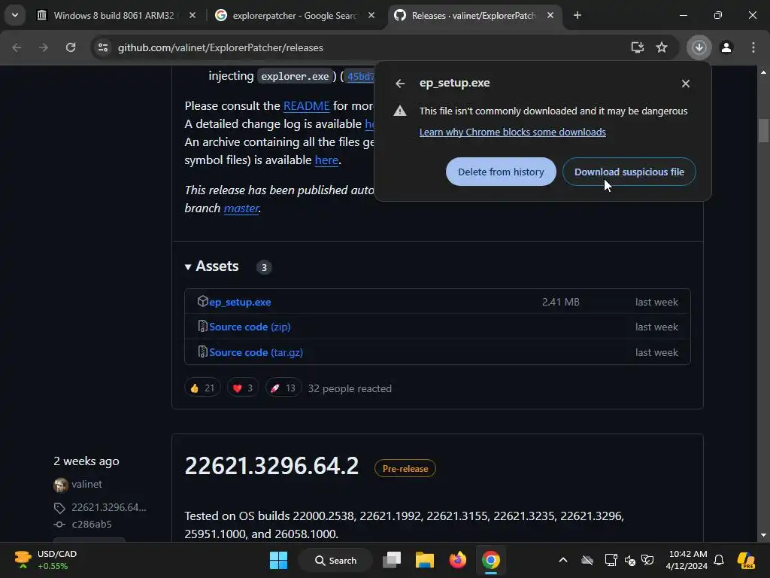This screenshot has width=770, height=578.
Task: Toggle the rocket reaction
Action: 283,388
